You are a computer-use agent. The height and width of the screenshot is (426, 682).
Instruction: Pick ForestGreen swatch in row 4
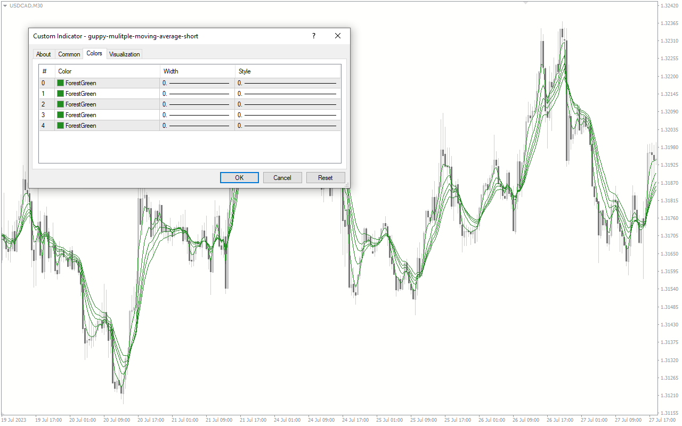pos(61,126)
